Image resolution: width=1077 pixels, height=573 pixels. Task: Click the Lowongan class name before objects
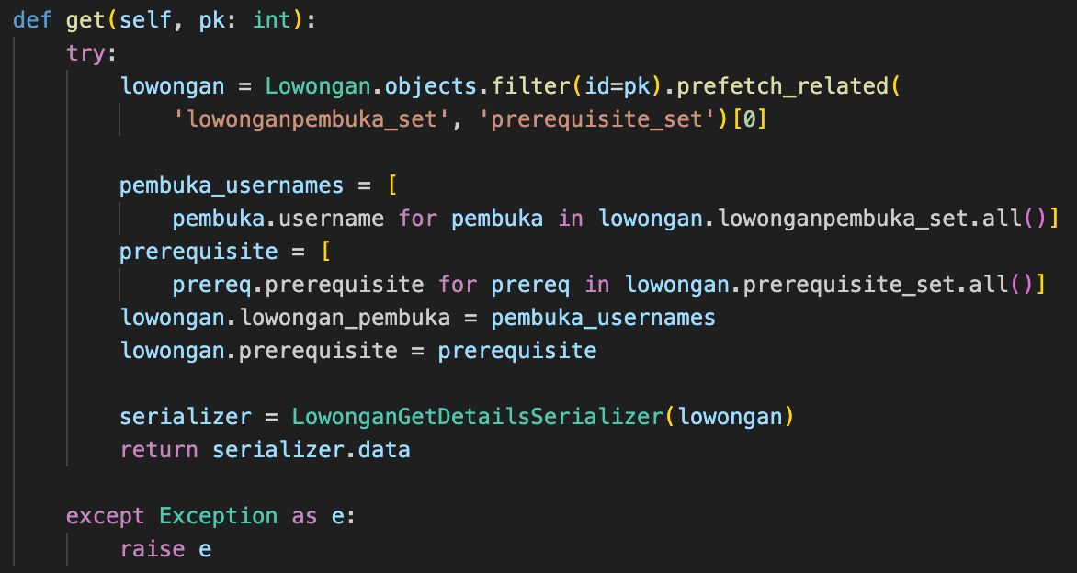(318, 85)
